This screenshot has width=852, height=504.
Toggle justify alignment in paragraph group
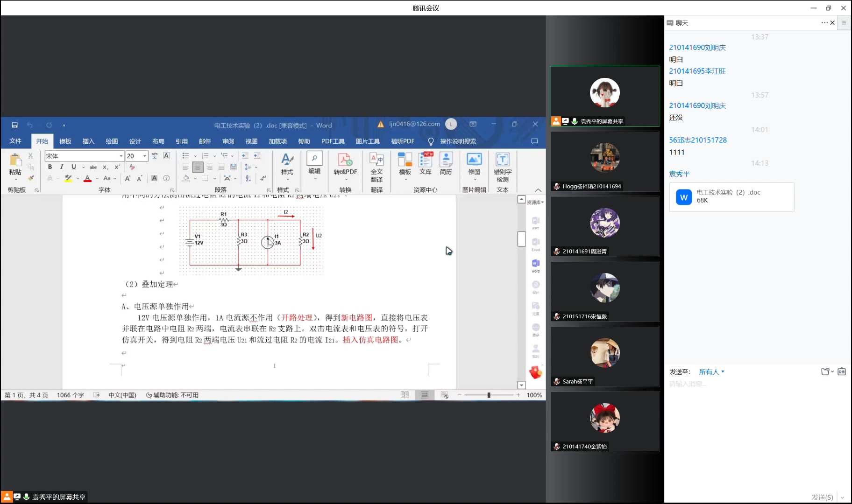[221, 167]
